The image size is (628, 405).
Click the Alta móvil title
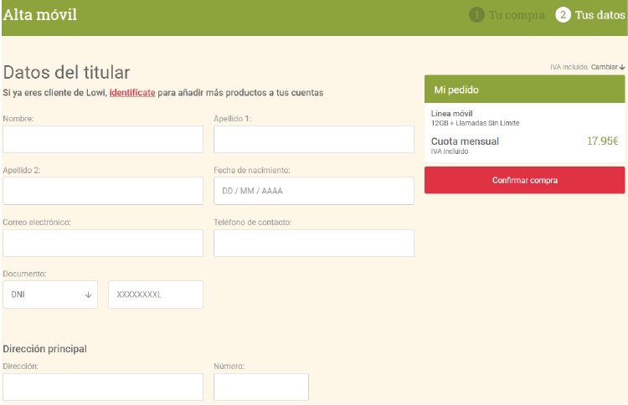[40, 15]
